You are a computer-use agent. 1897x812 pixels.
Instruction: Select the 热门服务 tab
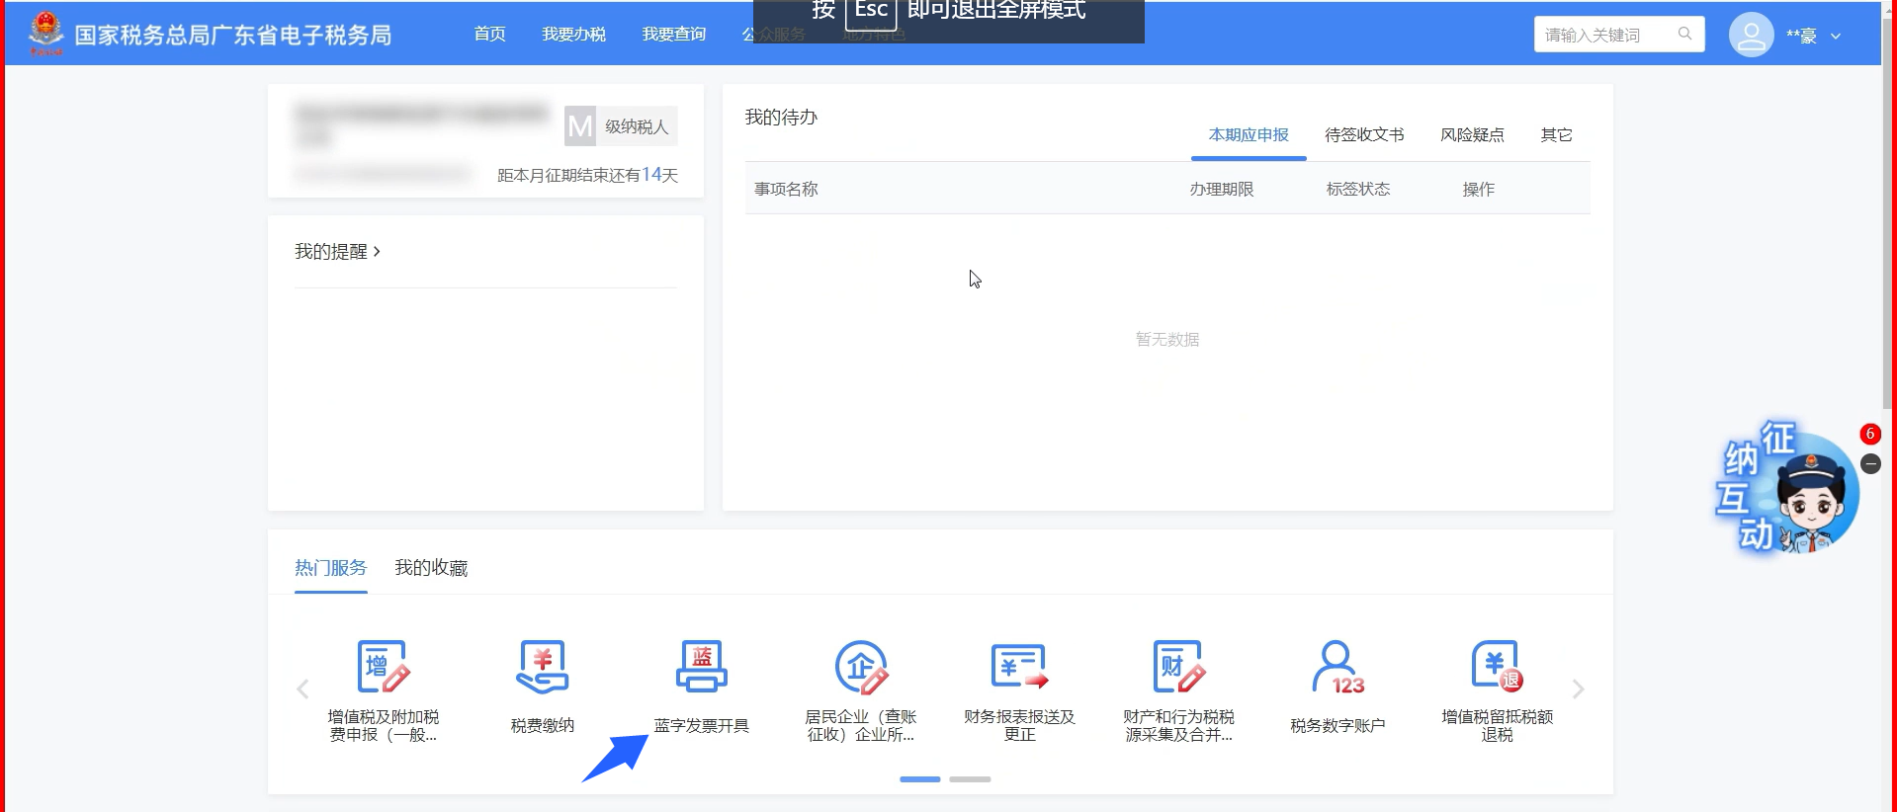click(331, 568)
